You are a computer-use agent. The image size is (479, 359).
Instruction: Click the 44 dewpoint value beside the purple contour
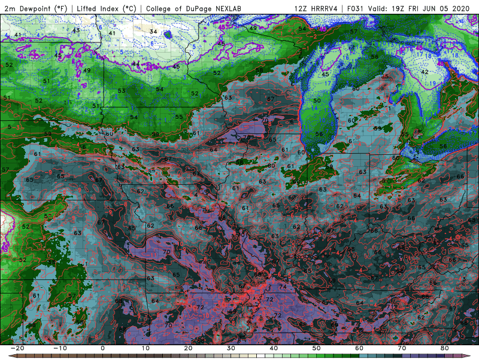136,64
